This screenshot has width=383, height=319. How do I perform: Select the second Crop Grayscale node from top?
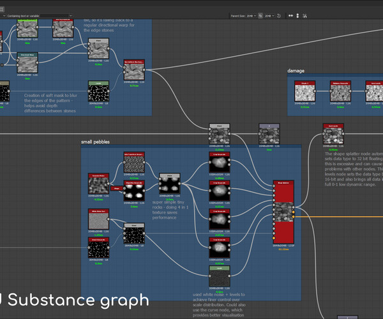[x=220, y=191]
